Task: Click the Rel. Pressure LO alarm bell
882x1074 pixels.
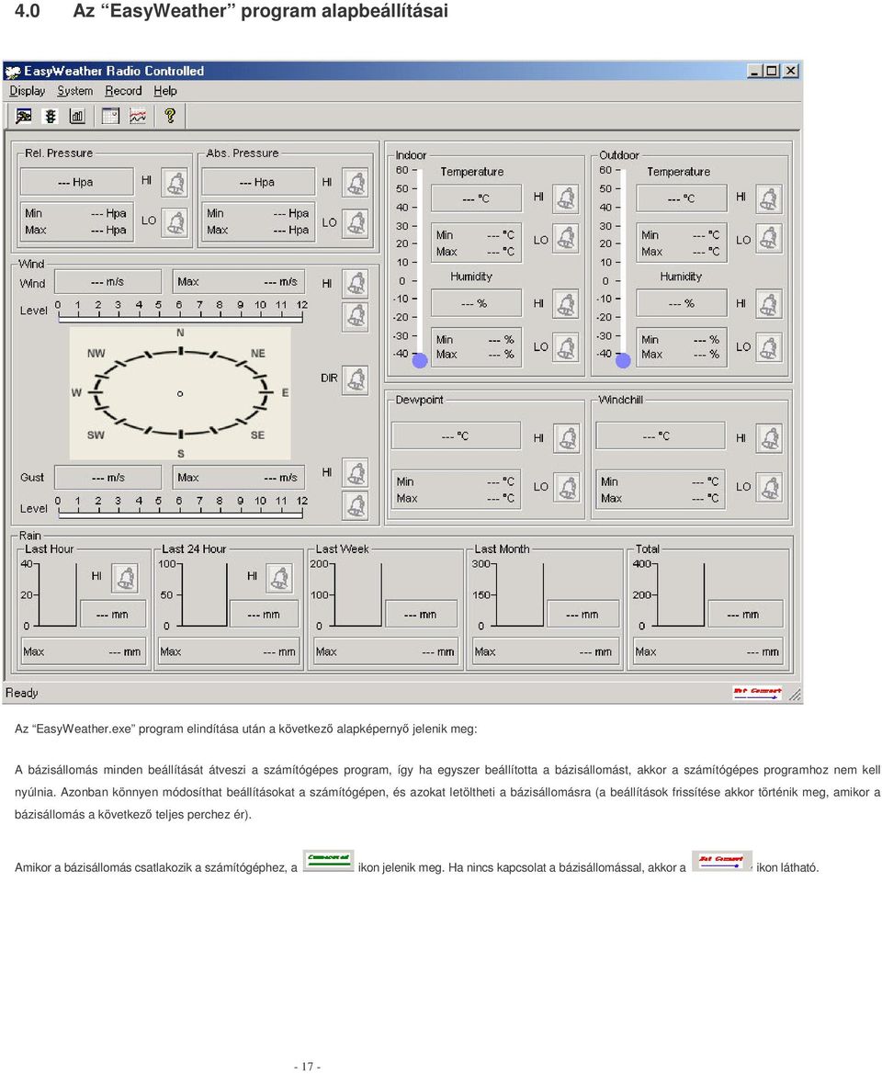Action: click(x=175, y=222)
